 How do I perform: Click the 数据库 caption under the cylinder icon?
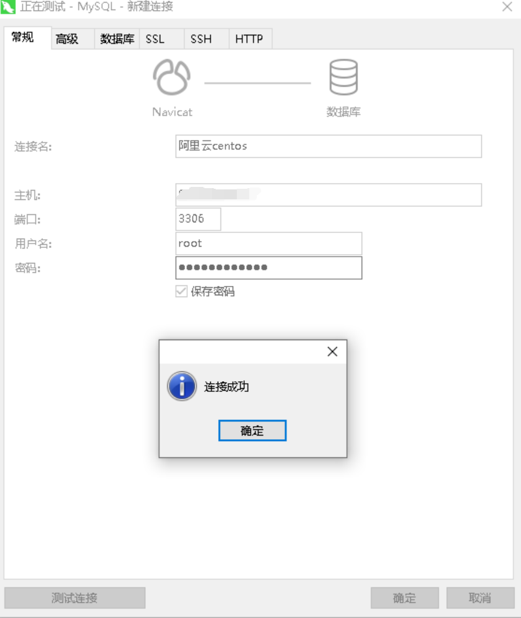pos(343,112)
